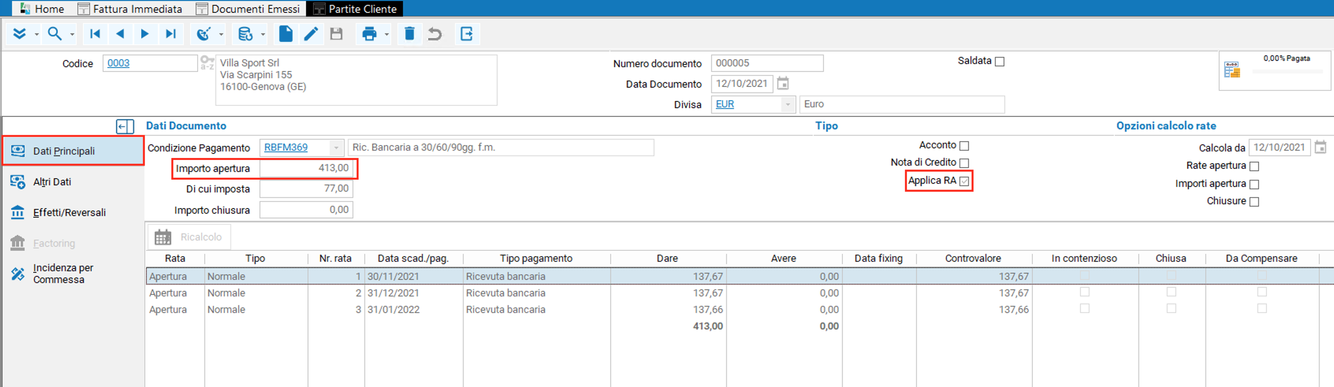Click the greyed Factoring sidebar entry
This screenshot has width=1334, height=387.
tap(73, 243)
